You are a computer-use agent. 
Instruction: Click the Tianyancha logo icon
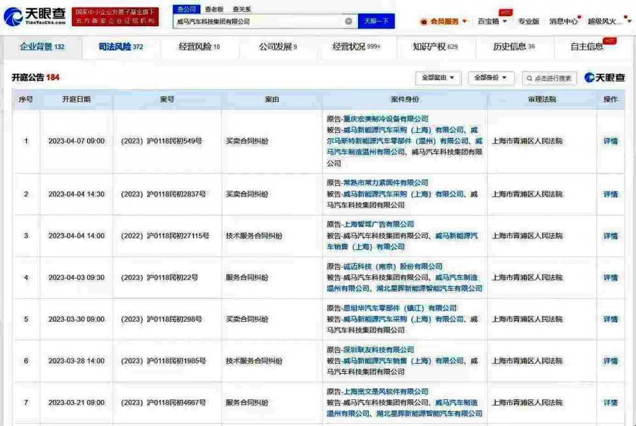[x=13, y=17]
